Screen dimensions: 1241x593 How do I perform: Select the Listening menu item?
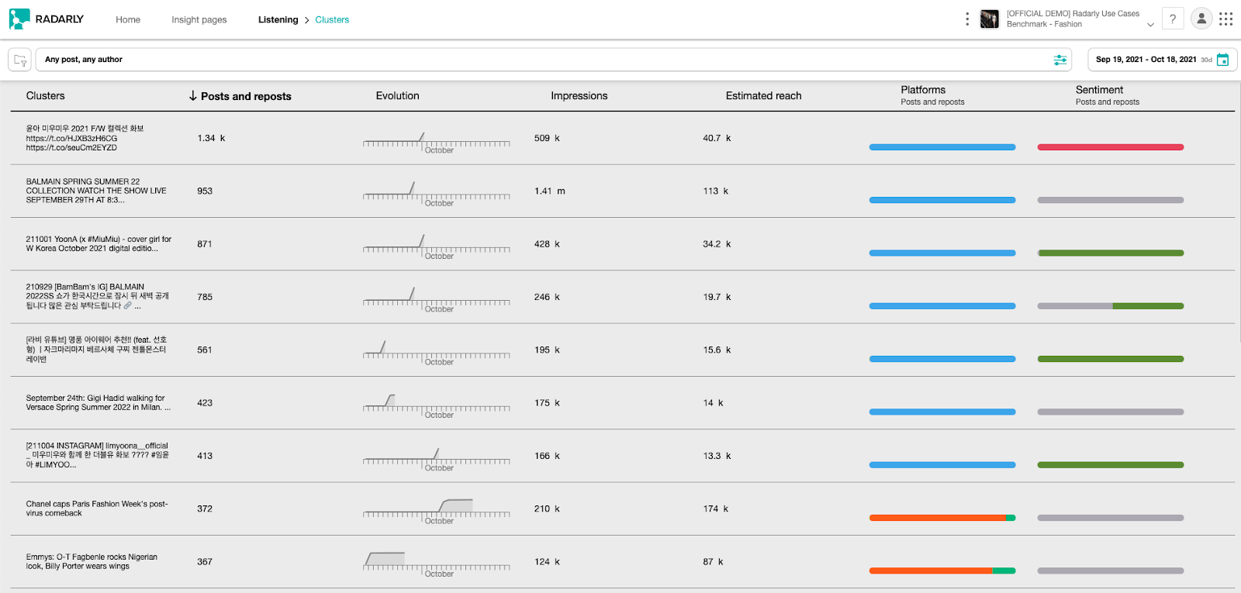278,20
